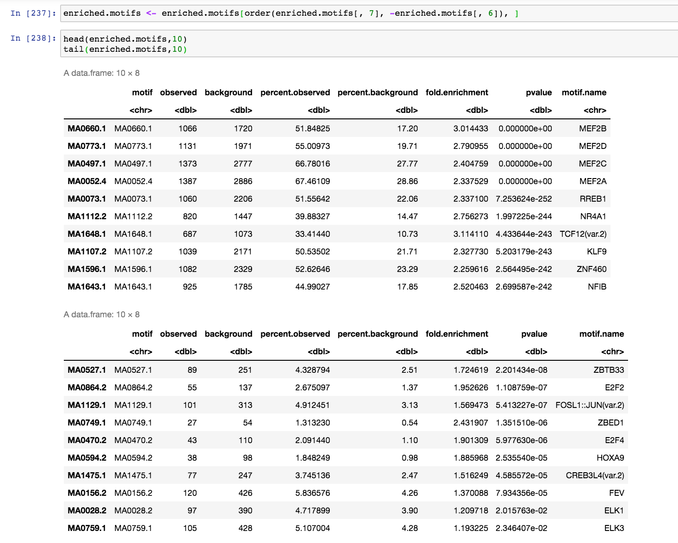
Task: Click the pvalue column header in first table
Action: pos(539,93)
